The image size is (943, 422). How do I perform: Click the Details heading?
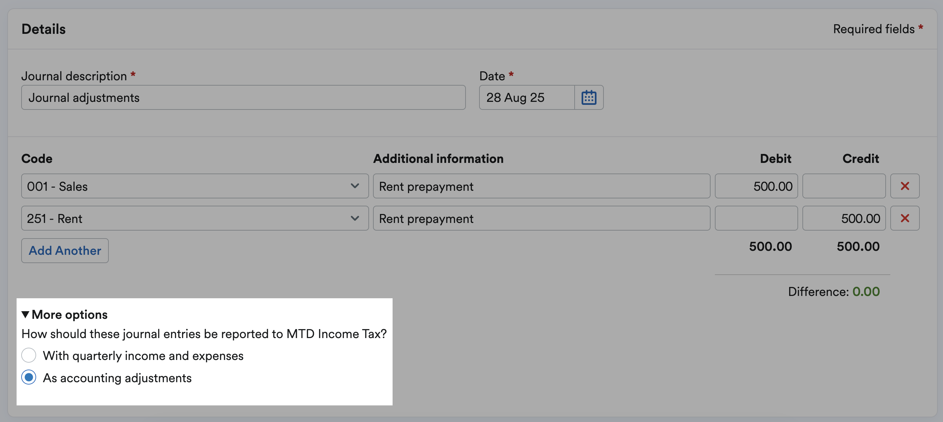[x=43, y=29]
